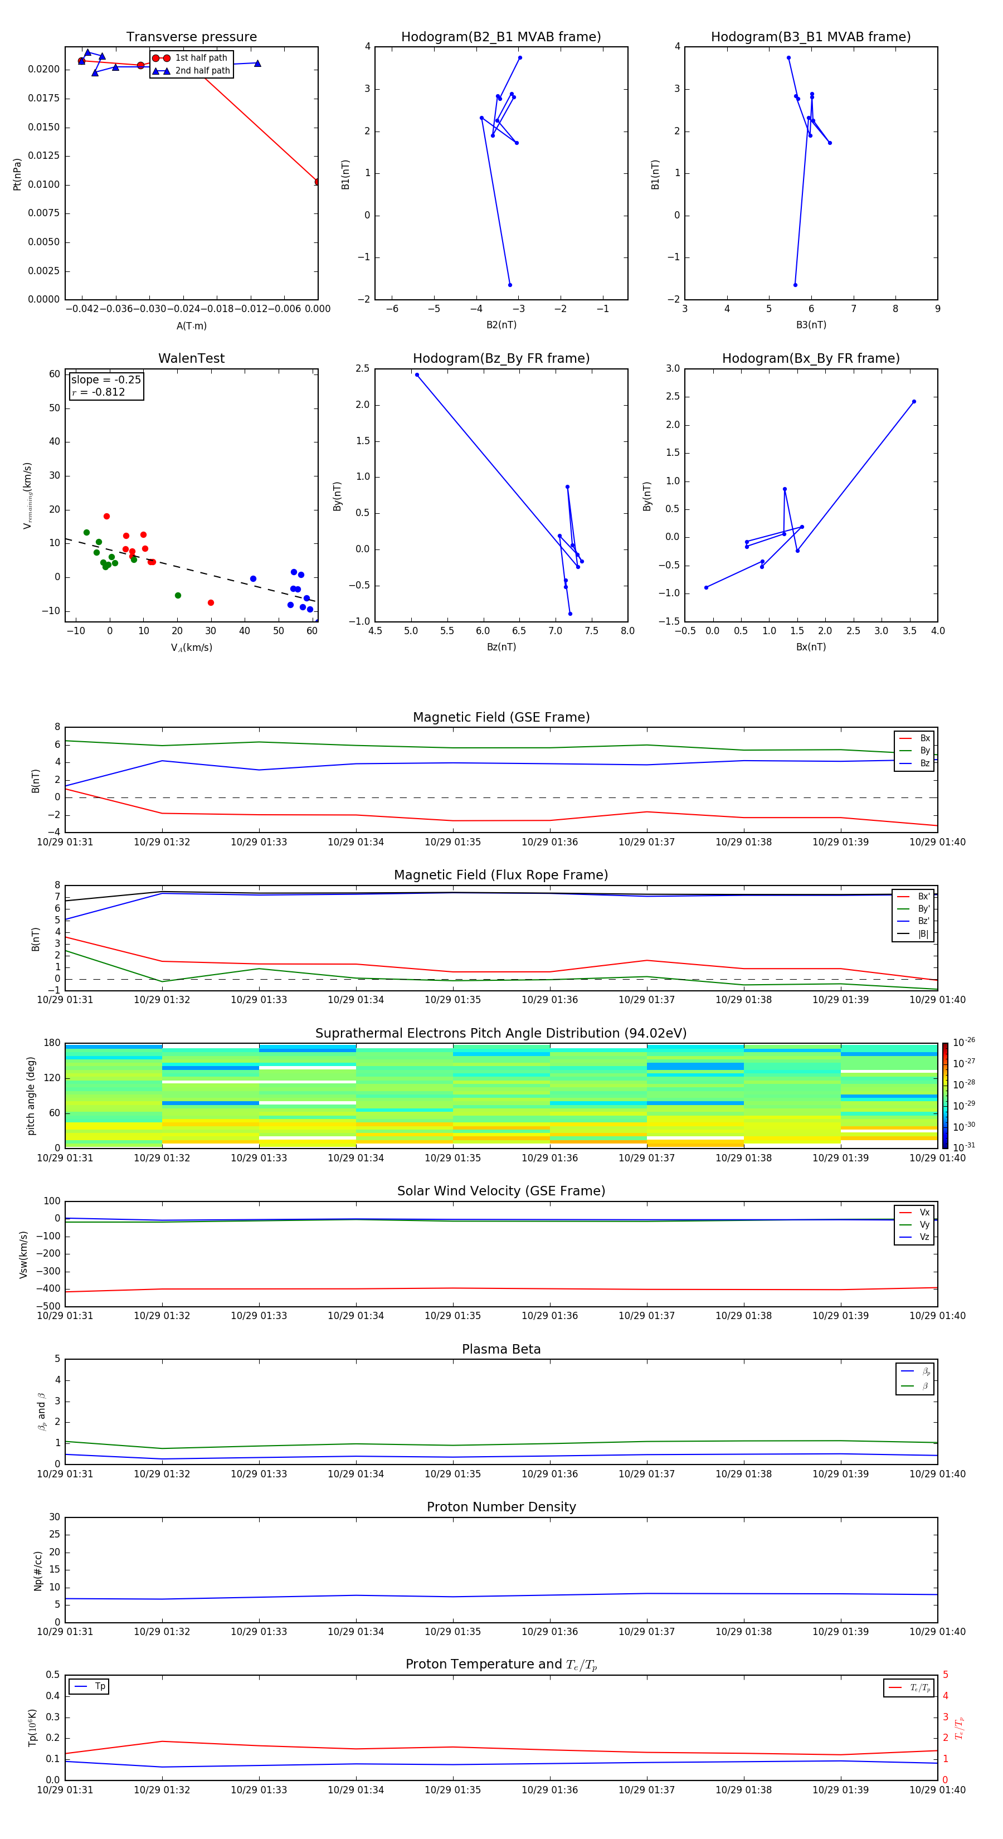Click the pitch angle colorbar
Image resolution: width=1003 pixels, height=1839 pixels.
[x=944, y=1096]
